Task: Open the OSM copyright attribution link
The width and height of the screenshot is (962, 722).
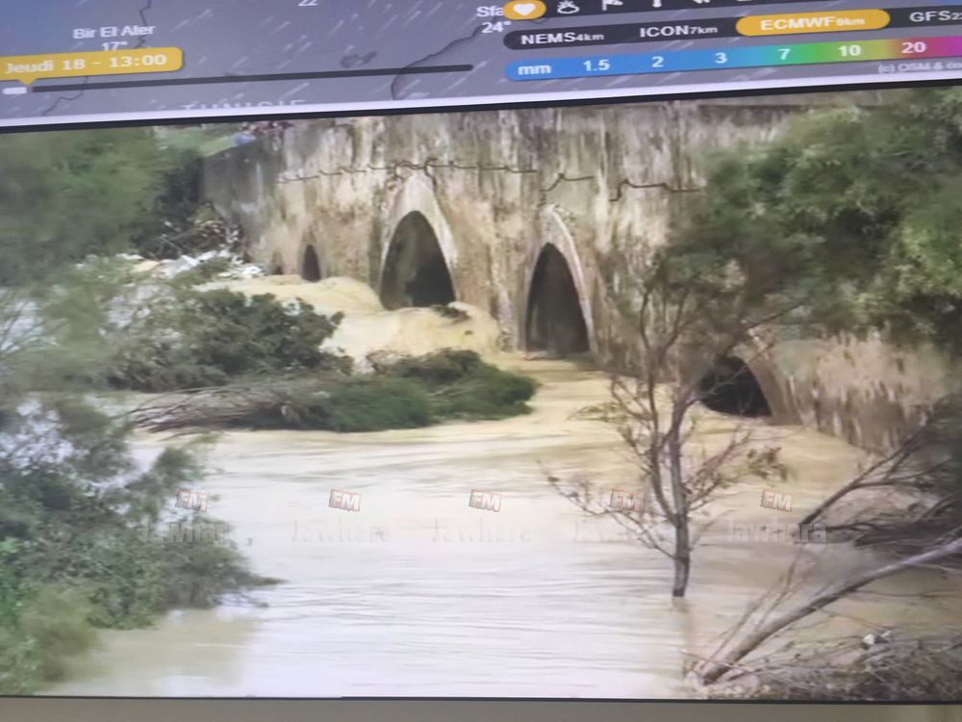Action: click(x=920, y=67)
